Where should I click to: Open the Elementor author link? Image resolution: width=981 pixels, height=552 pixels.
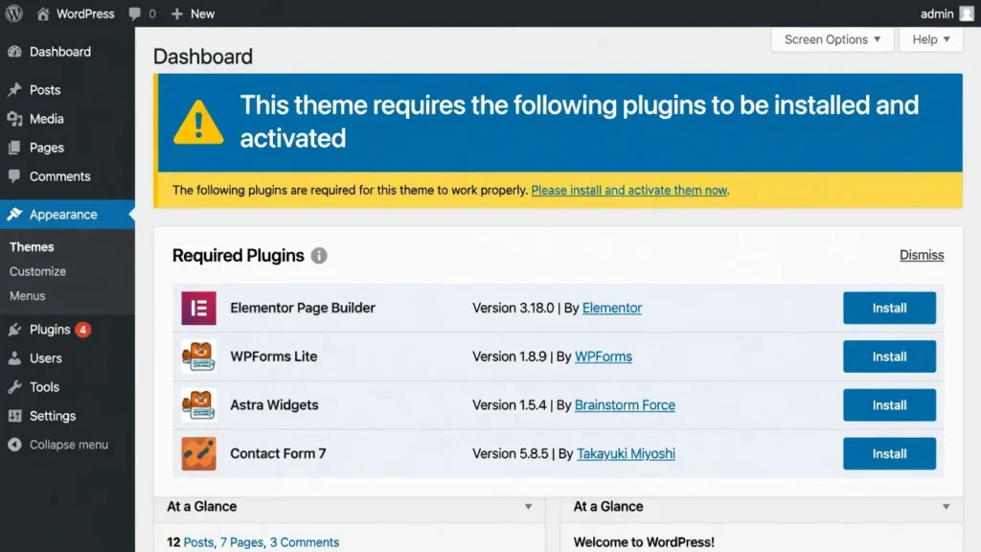pyautogui.click(x=612, y=308)
